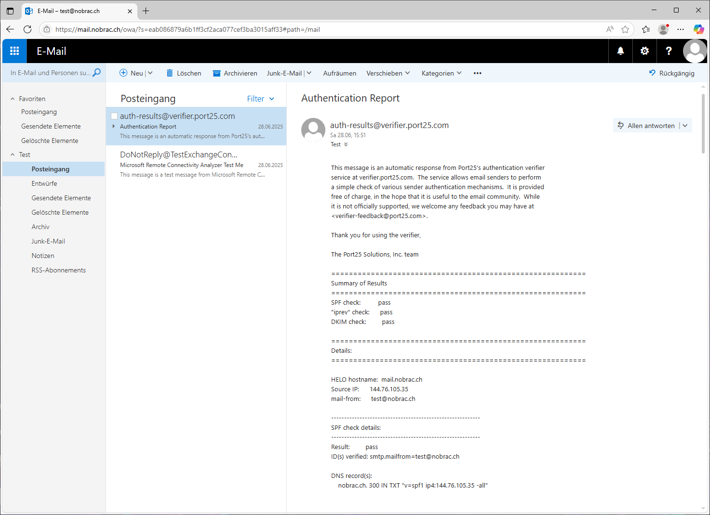Open the Filter dropdown in message list
The width and height of the screenshot is (710, 515).
(261, 99)
